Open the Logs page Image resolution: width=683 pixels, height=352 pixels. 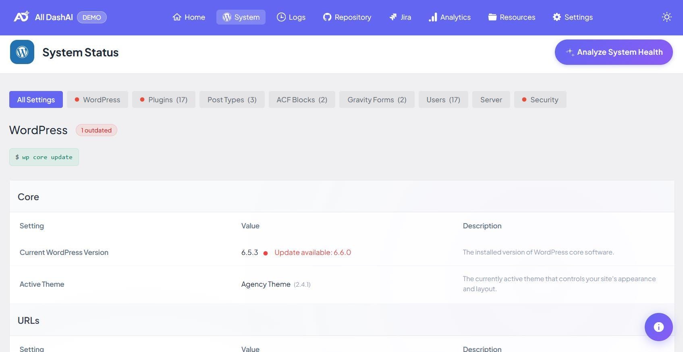click(x=291, y=17)
